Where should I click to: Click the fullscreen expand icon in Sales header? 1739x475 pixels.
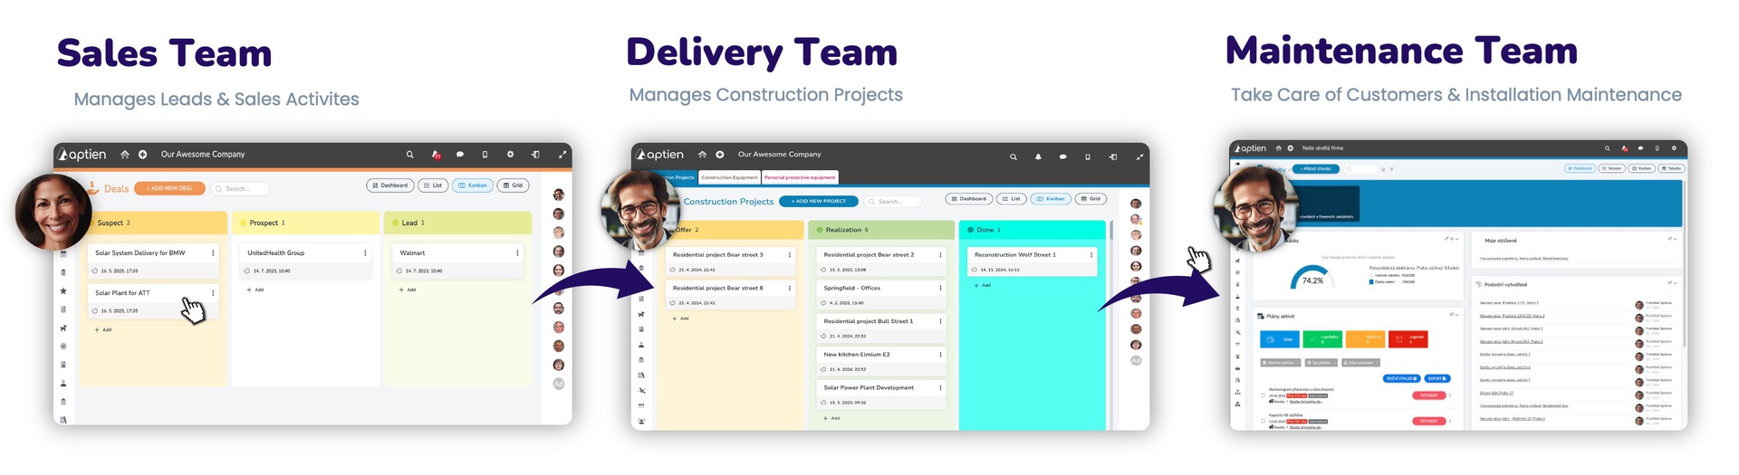[562, 155]
